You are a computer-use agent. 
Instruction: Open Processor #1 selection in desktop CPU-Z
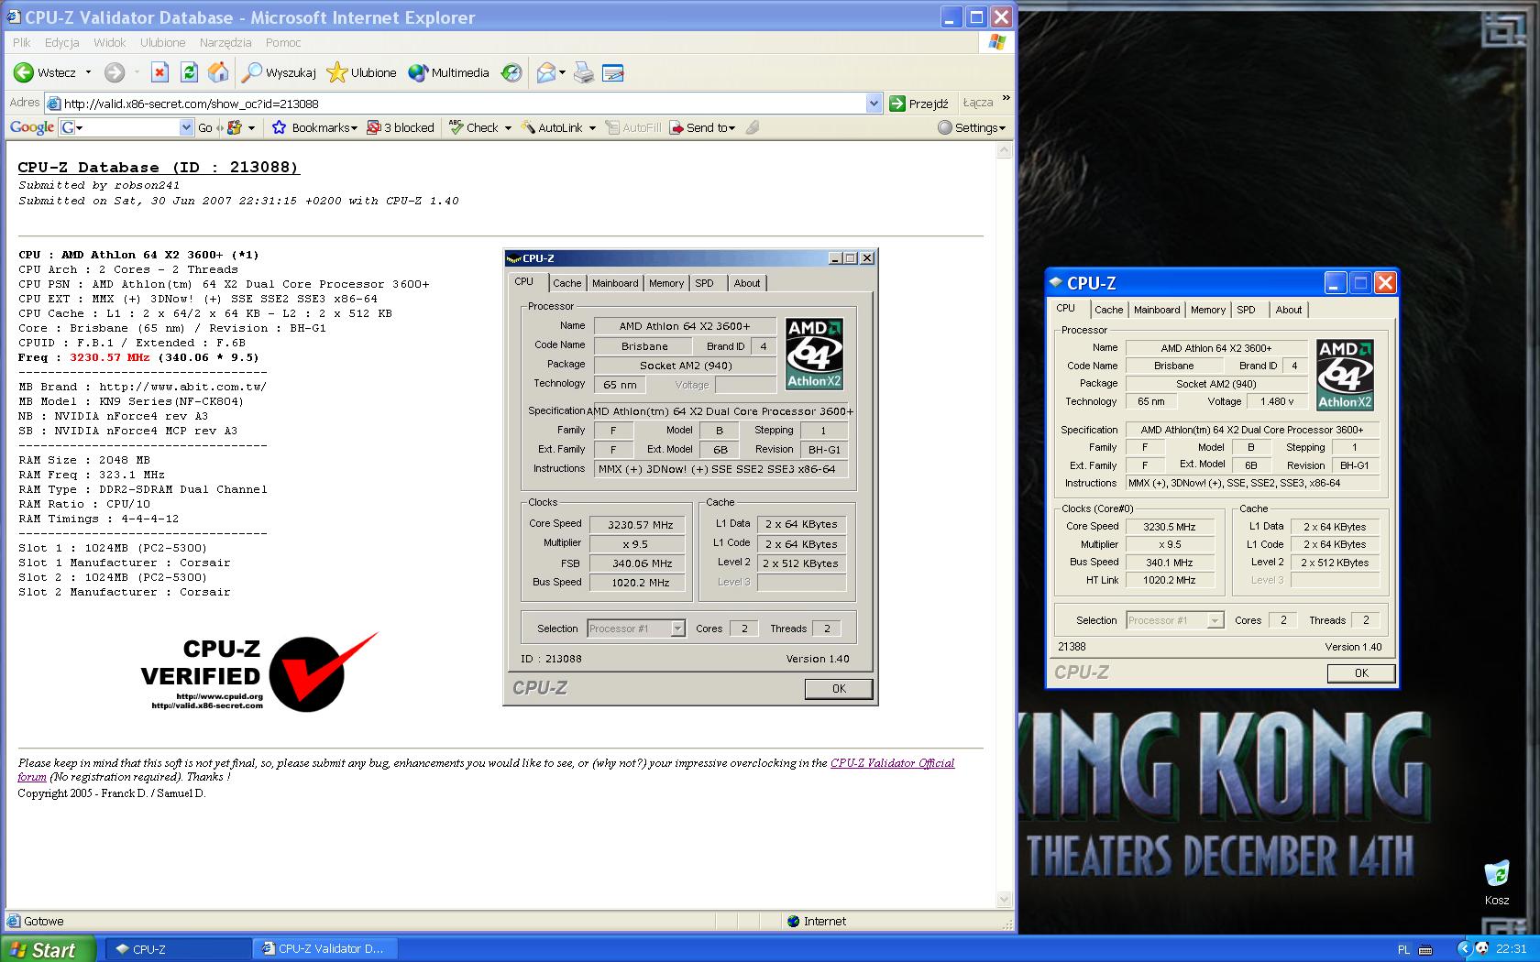coord(1175,620)
